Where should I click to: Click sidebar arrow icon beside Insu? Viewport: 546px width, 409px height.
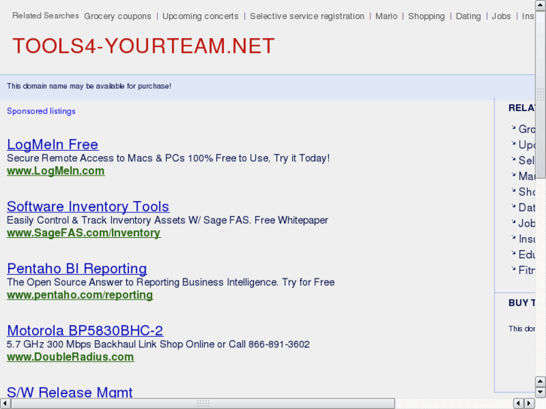click(x=513, y=237)
